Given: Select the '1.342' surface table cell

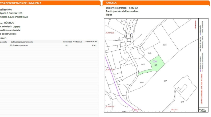Looking at the screenshot, I should tap(94, 45).
